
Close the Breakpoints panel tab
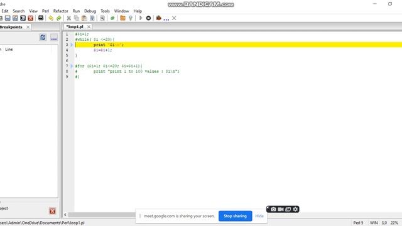pyautogui.click(x=28, y=27)
